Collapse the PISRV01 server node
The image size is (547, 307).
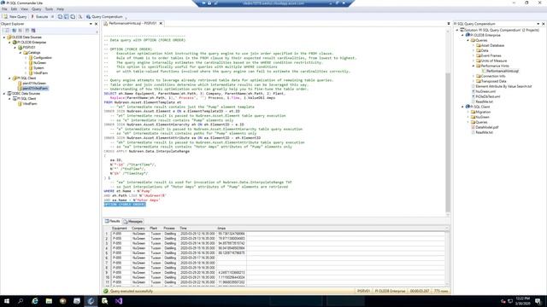click(15, 48)
